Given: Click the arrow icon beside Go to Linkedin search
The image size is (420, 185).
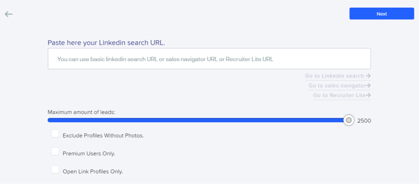Looking at the screenshot, I should 368,76.
